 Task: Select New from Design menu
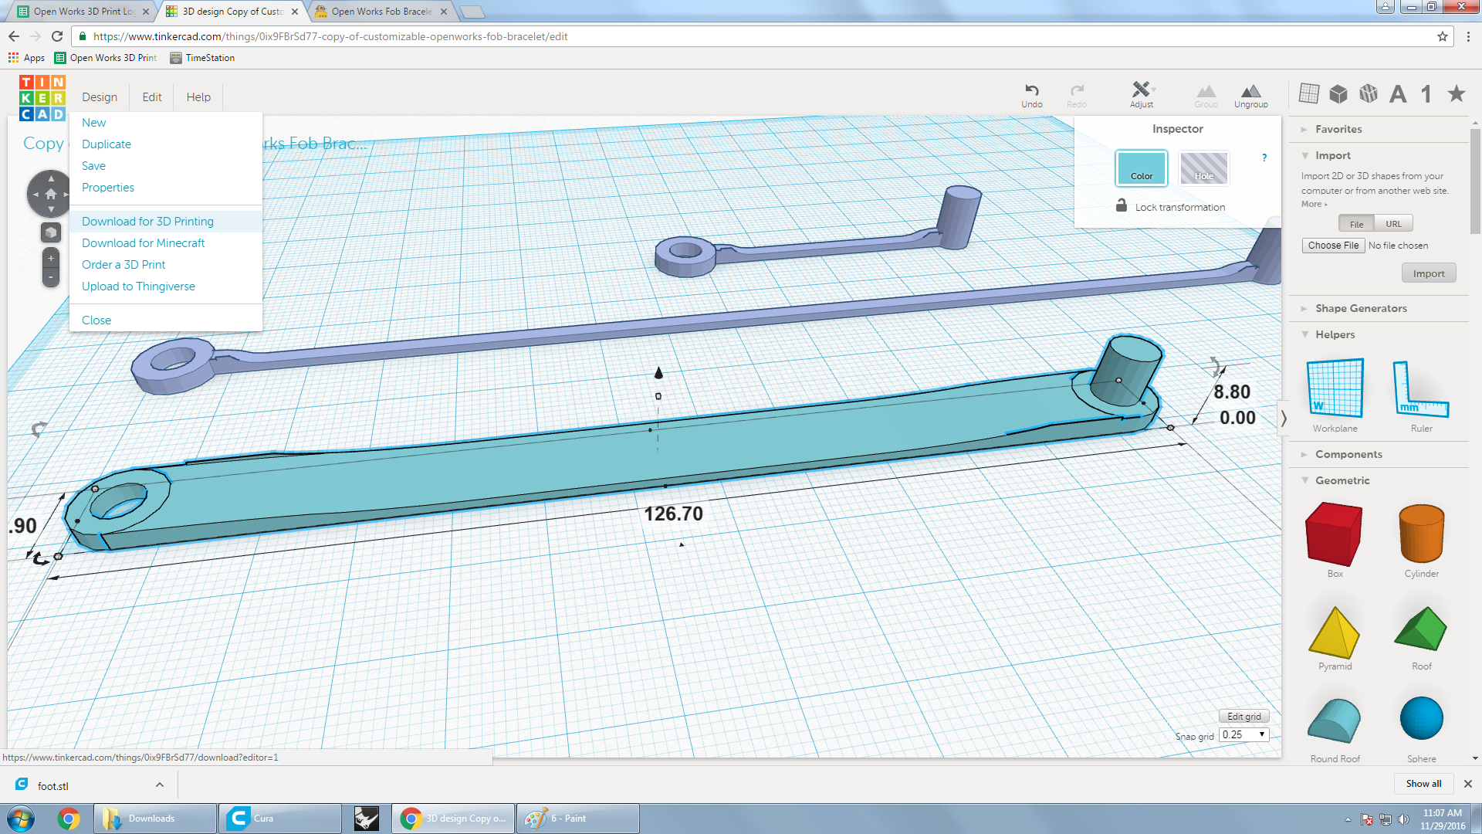point(166,123)
